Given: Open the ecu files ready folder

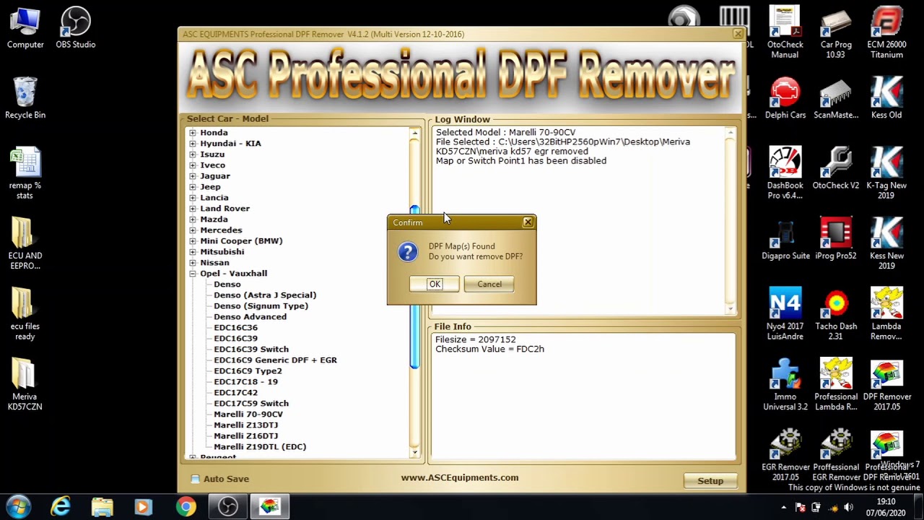Looking at the screenshot, I should point(25,314).
